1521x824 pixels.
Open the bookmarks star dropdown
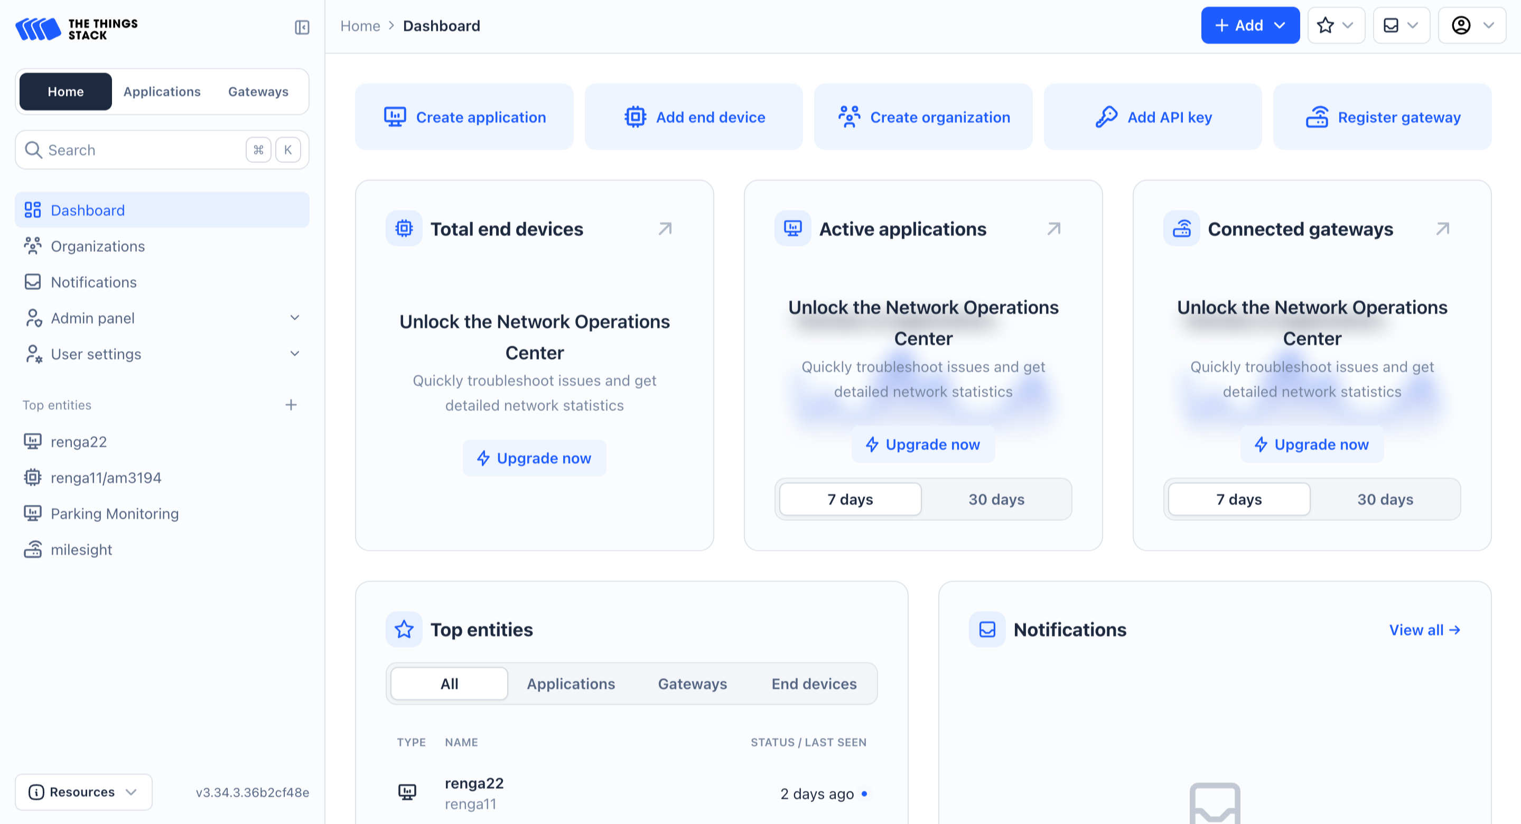click(1336, 25)
